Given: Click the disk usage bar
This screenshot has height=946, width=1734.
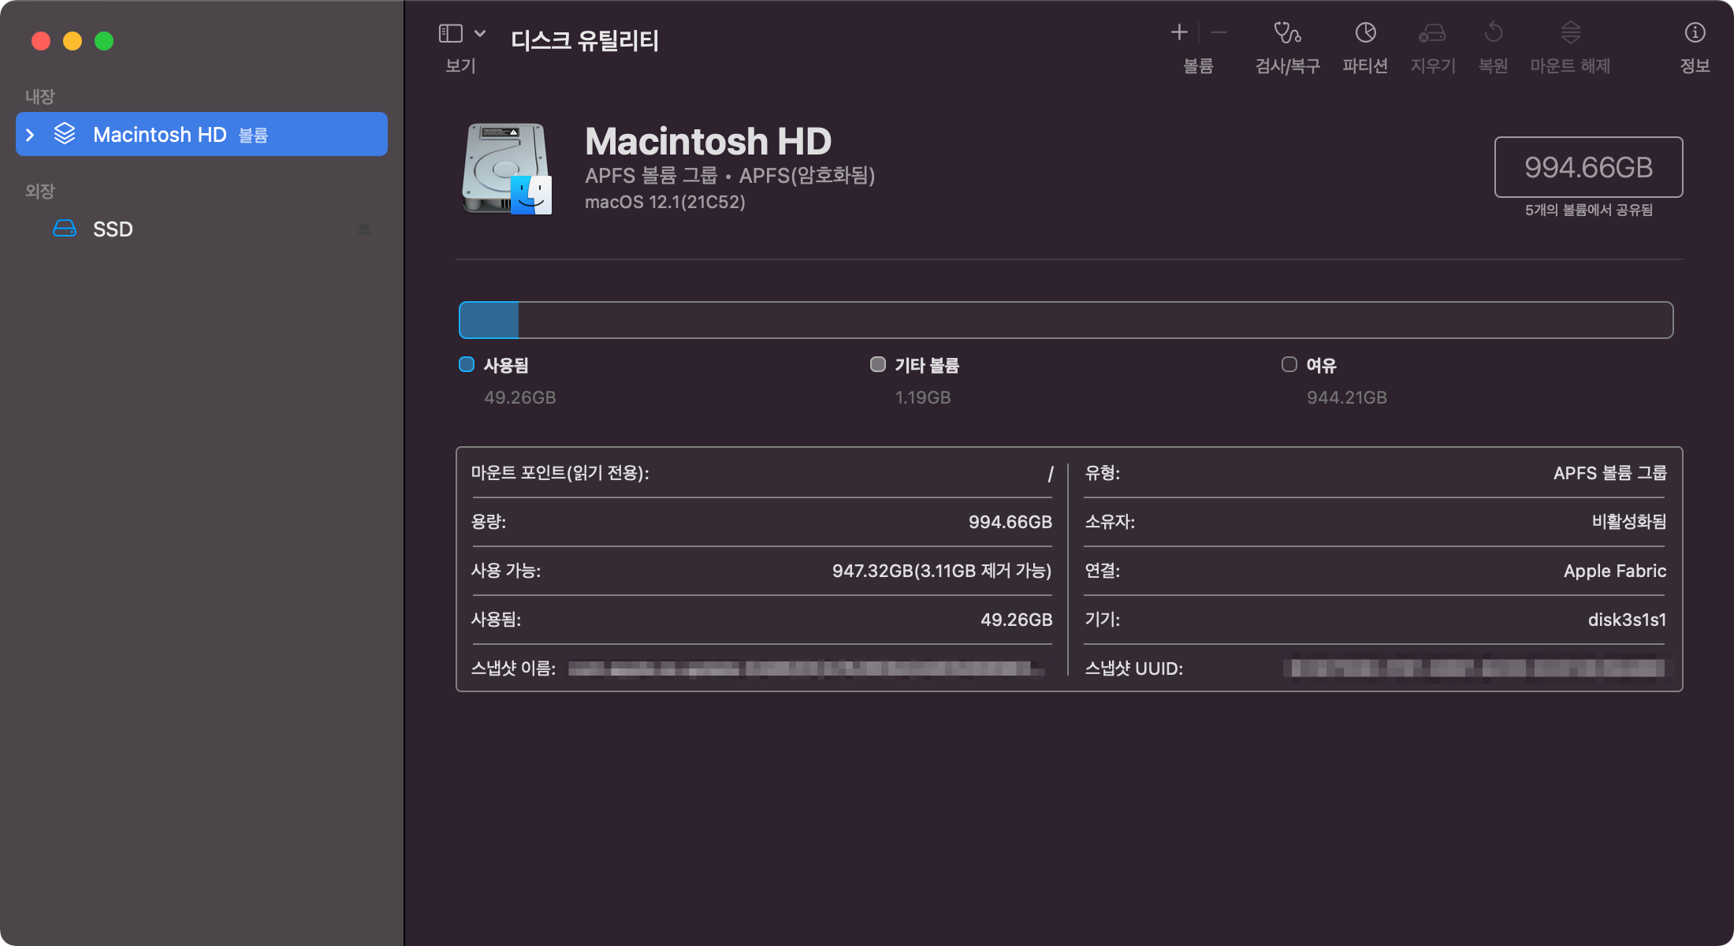Looking at the screenshot, I should click(1066, 320).
